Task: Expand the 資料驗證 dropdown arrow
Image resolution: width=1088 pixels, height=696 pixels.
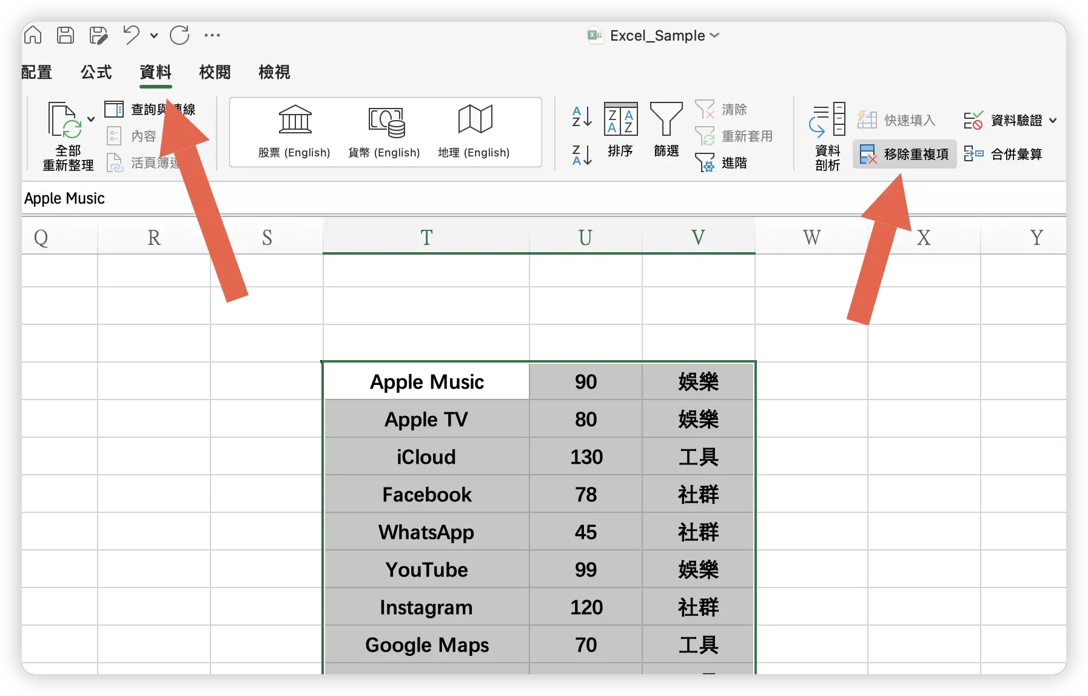Action: pyautogui.click(x=1053, y=121)
